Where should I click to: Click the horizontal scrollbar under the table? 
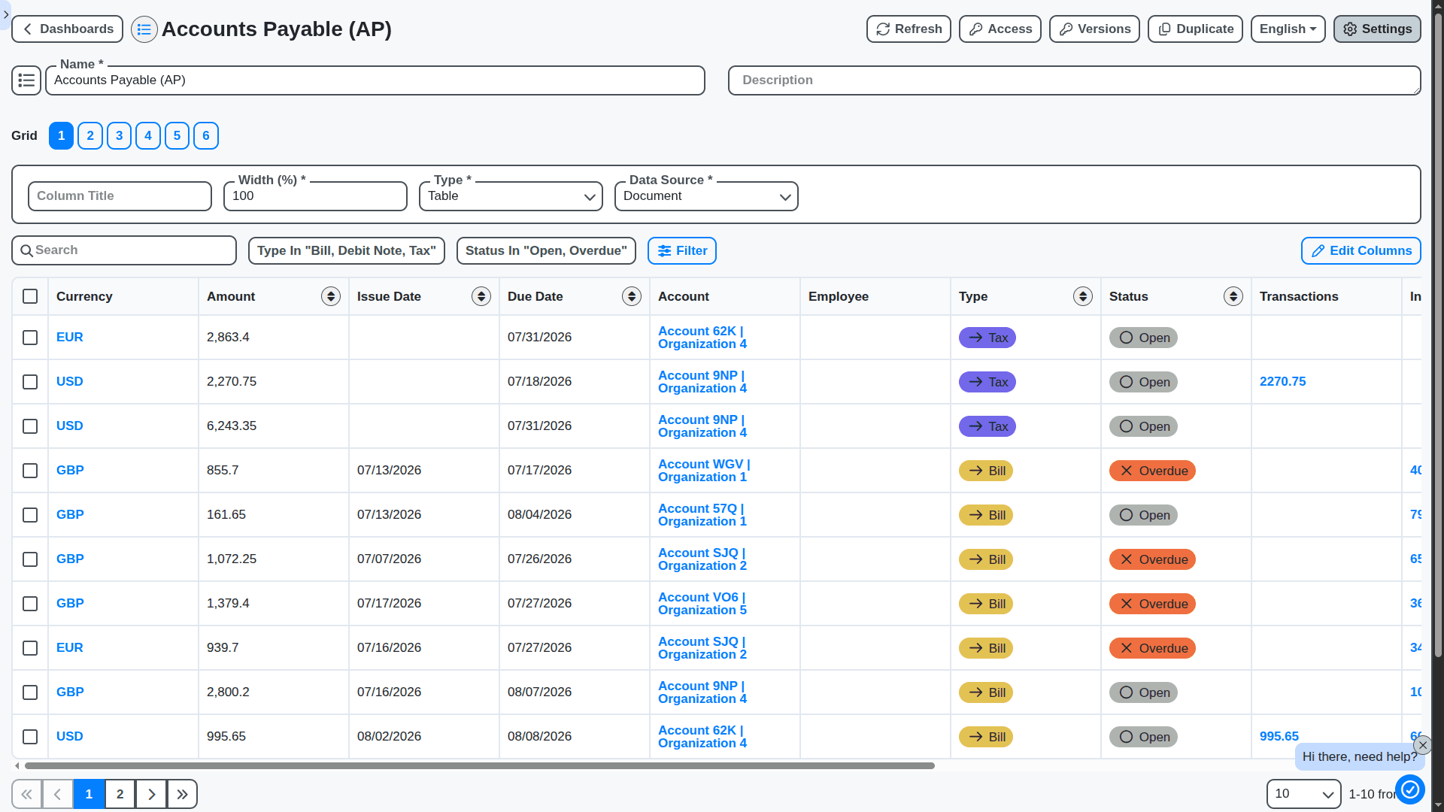479,766
